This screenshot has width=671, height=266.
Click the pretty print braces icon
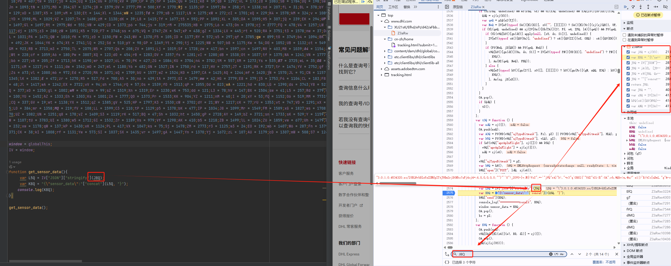tap(447, 262)
